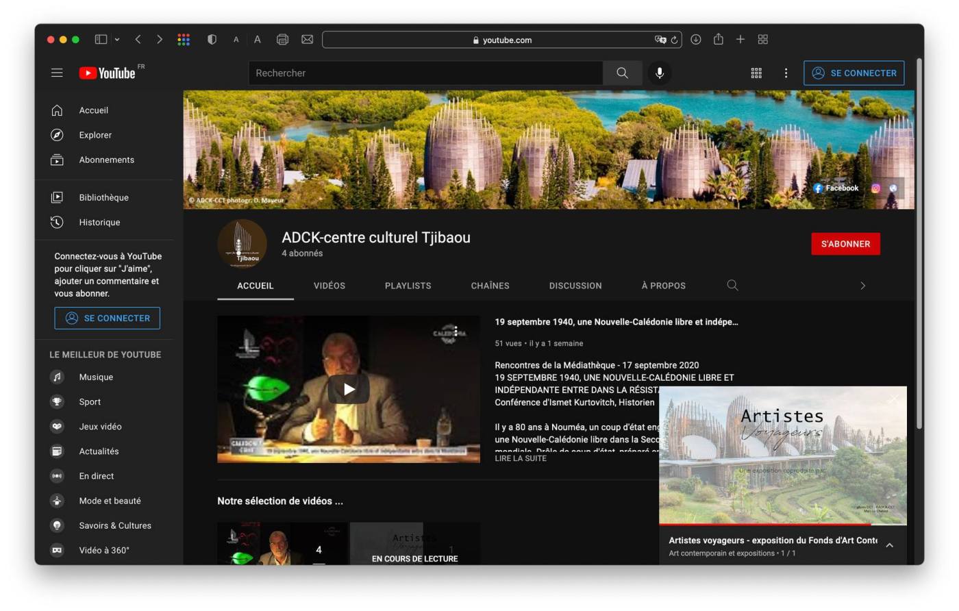Click the Rechercher search field

click(425, 73)
